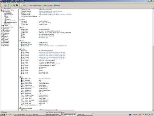154x116 pixels.
Task: Click the Beállítások icon in the tree
Action: (x=3, y=42)
